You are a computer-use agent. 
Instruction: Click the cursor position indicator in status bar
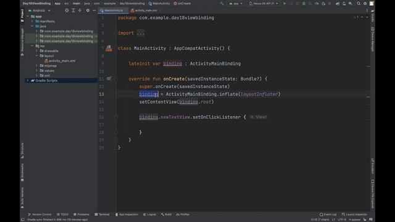[x=320, y=220]
